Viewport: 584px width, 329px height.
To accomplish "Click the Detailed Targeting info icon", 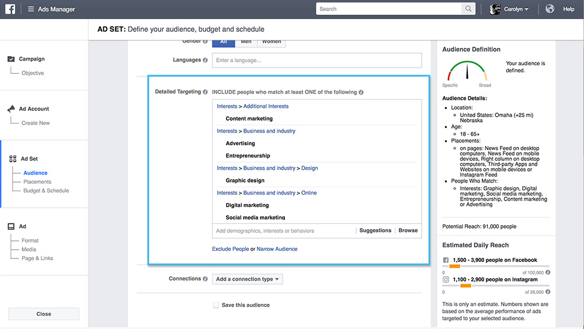I will (x=205, y=92).
